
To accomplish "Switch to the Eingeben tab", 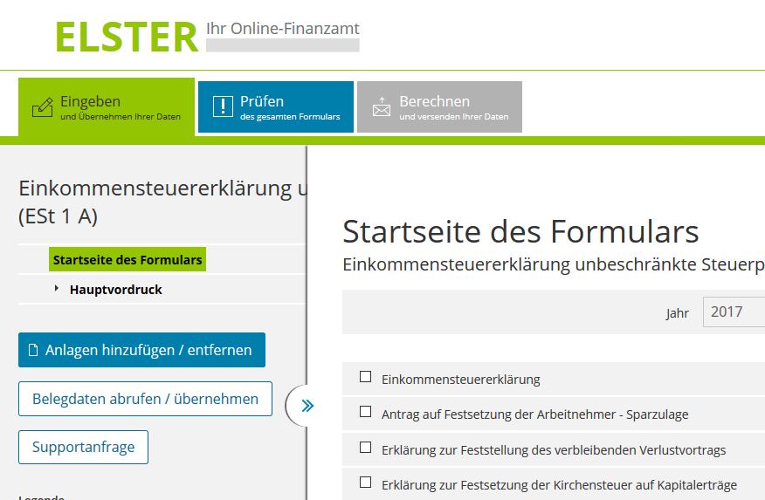I will (x=107, y=107).
